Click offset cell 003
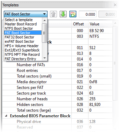124x132 pixels. [80, 36]
